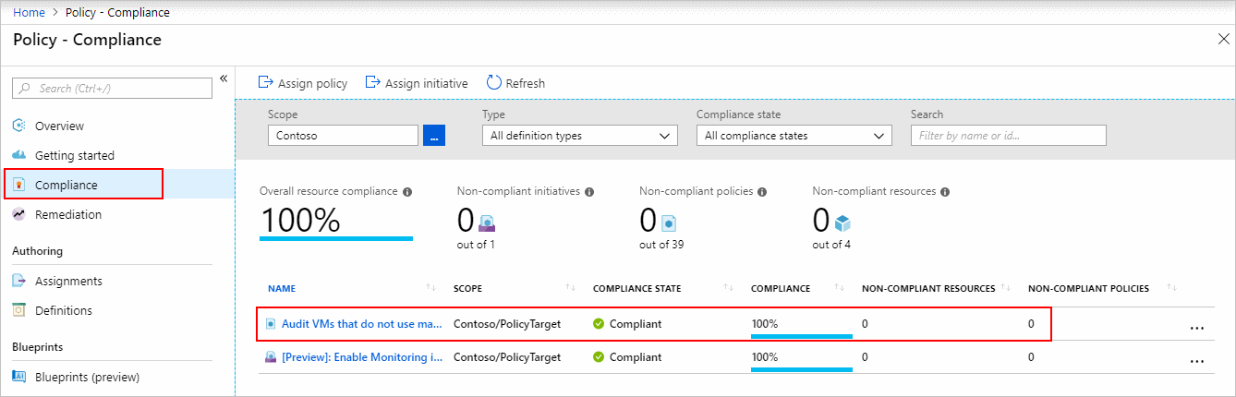
Task: Click the resource cube icon next to 0 out of 4
Action: pyautogui.click(x=842, y=223)
